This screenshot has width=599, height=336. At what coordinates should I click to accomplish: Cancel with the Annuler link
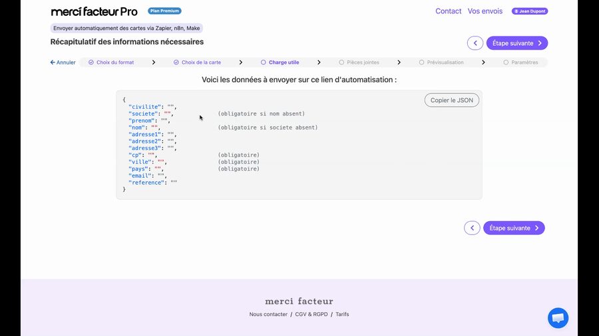[63, 62]
